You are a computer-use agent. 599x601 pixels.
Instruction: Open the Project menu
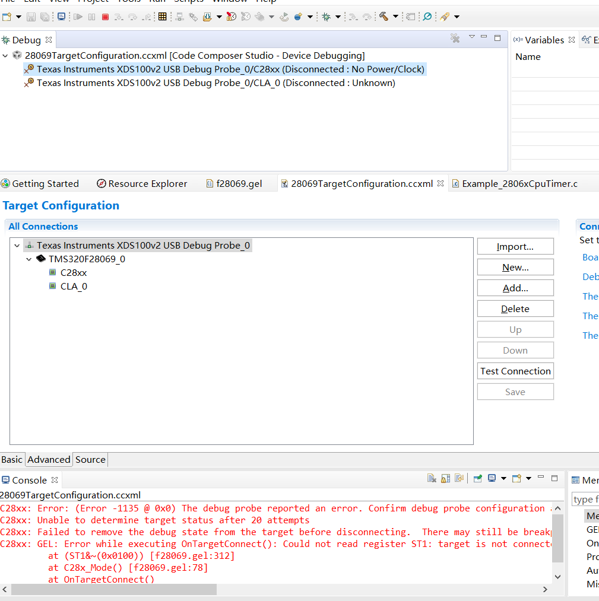(x=94, y=2)
